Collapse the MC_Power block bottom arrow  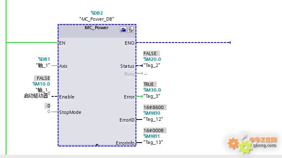[x=97, y=144]
